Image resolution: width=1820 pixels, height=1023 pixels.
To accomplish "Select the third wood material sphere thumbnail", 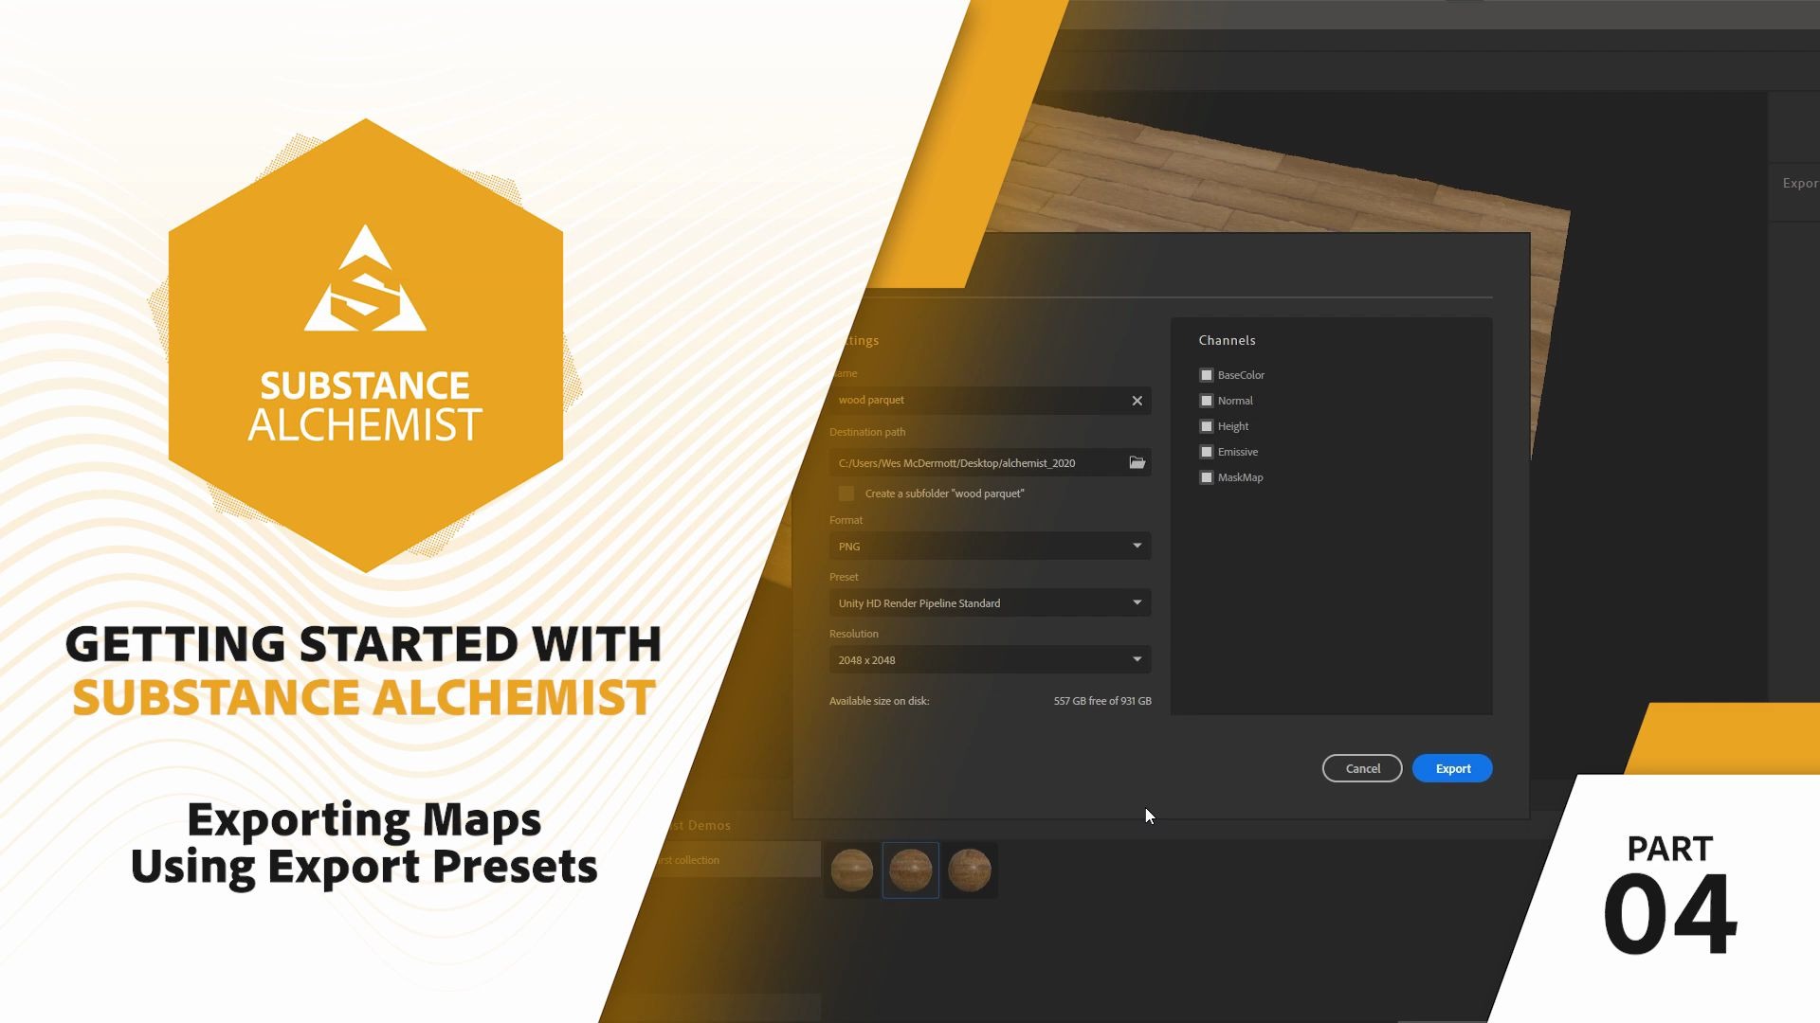I will pyautogui.click(x=970, y=870).
